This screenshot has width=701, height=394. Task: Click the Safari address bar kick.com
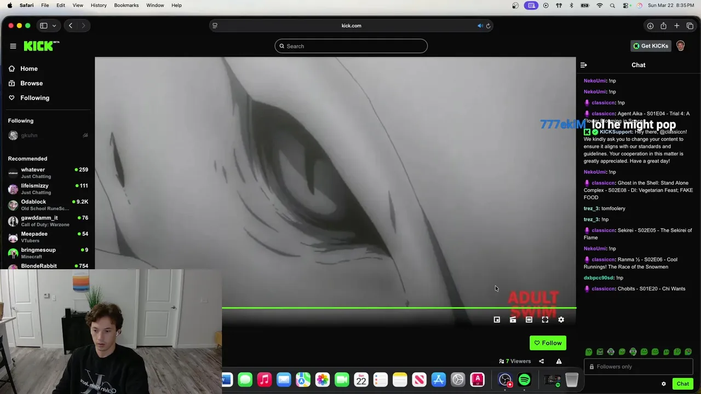point(351,26)
